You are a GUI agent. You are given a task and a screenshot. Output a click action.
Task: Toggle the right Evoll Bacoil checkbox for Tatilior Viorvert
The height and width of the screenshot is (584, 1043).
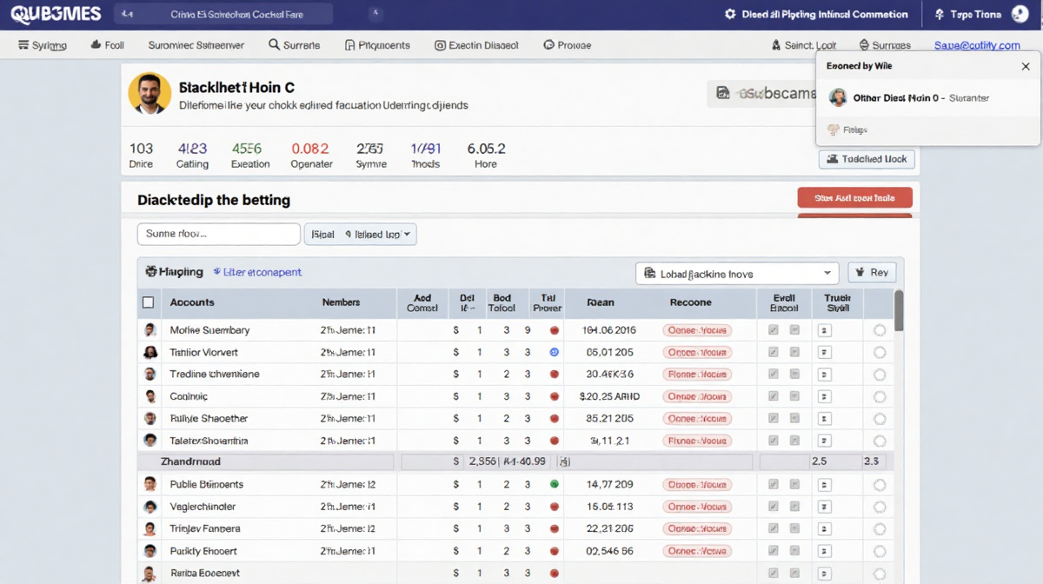point(794,353)
